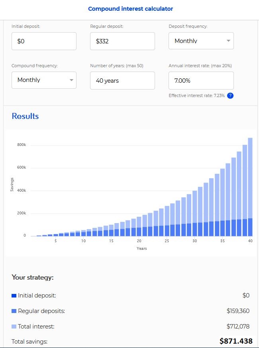Select the Number of years input
259x348 pixels.
coord(122,80)
